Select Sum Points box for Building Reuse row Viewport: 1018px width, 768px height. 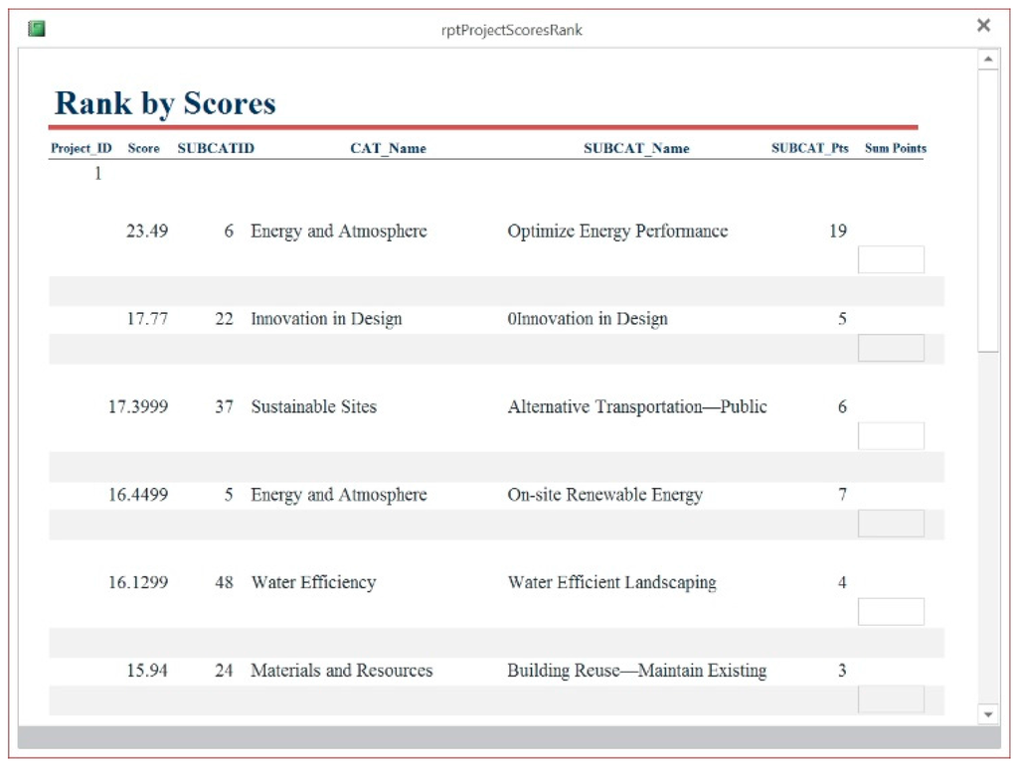891,698
